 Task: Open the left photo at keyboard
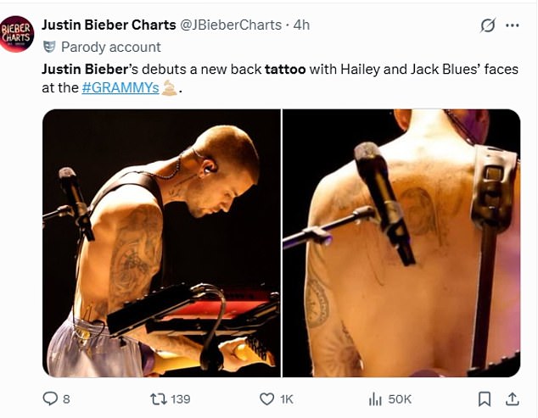click(161, 243)
